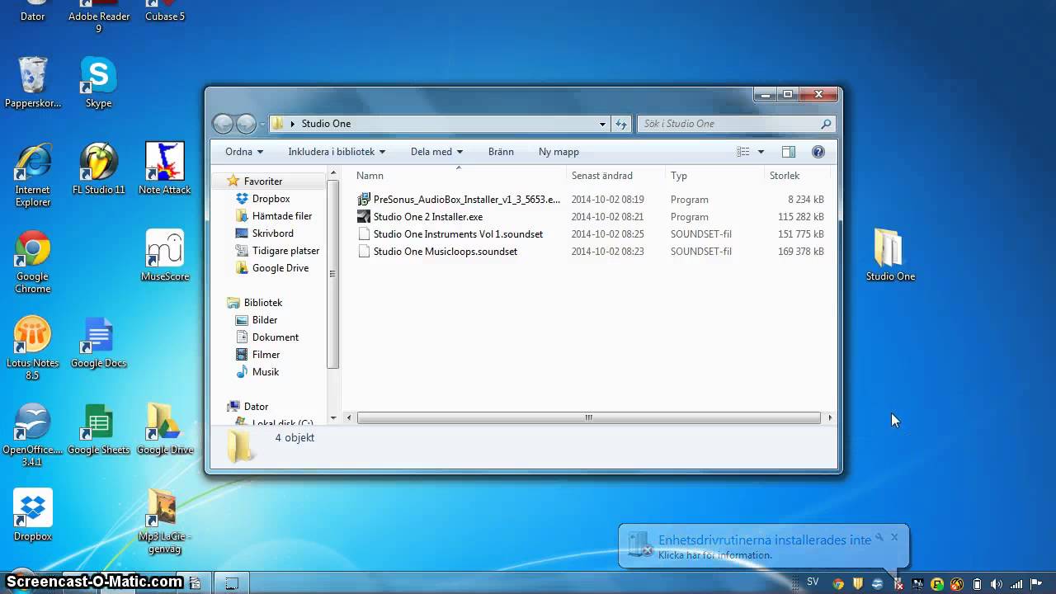
Task: Expand the address bar history dropdown
Action: click(602, 124)
